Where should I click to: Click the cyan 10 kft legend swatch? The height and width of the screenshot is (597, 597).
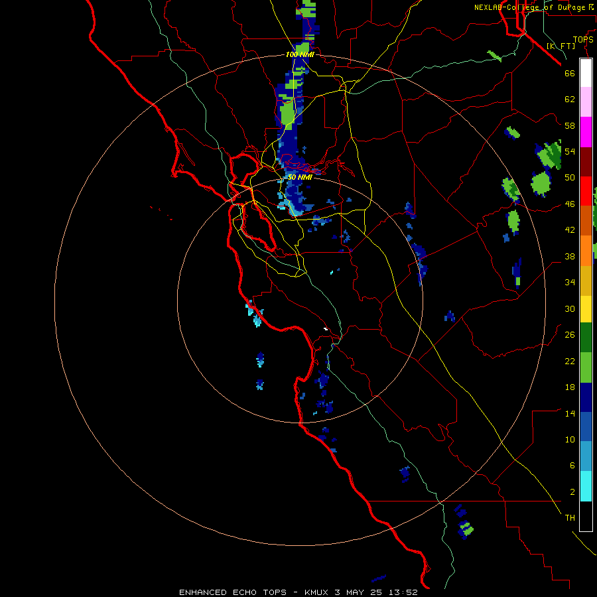[586, 486]
